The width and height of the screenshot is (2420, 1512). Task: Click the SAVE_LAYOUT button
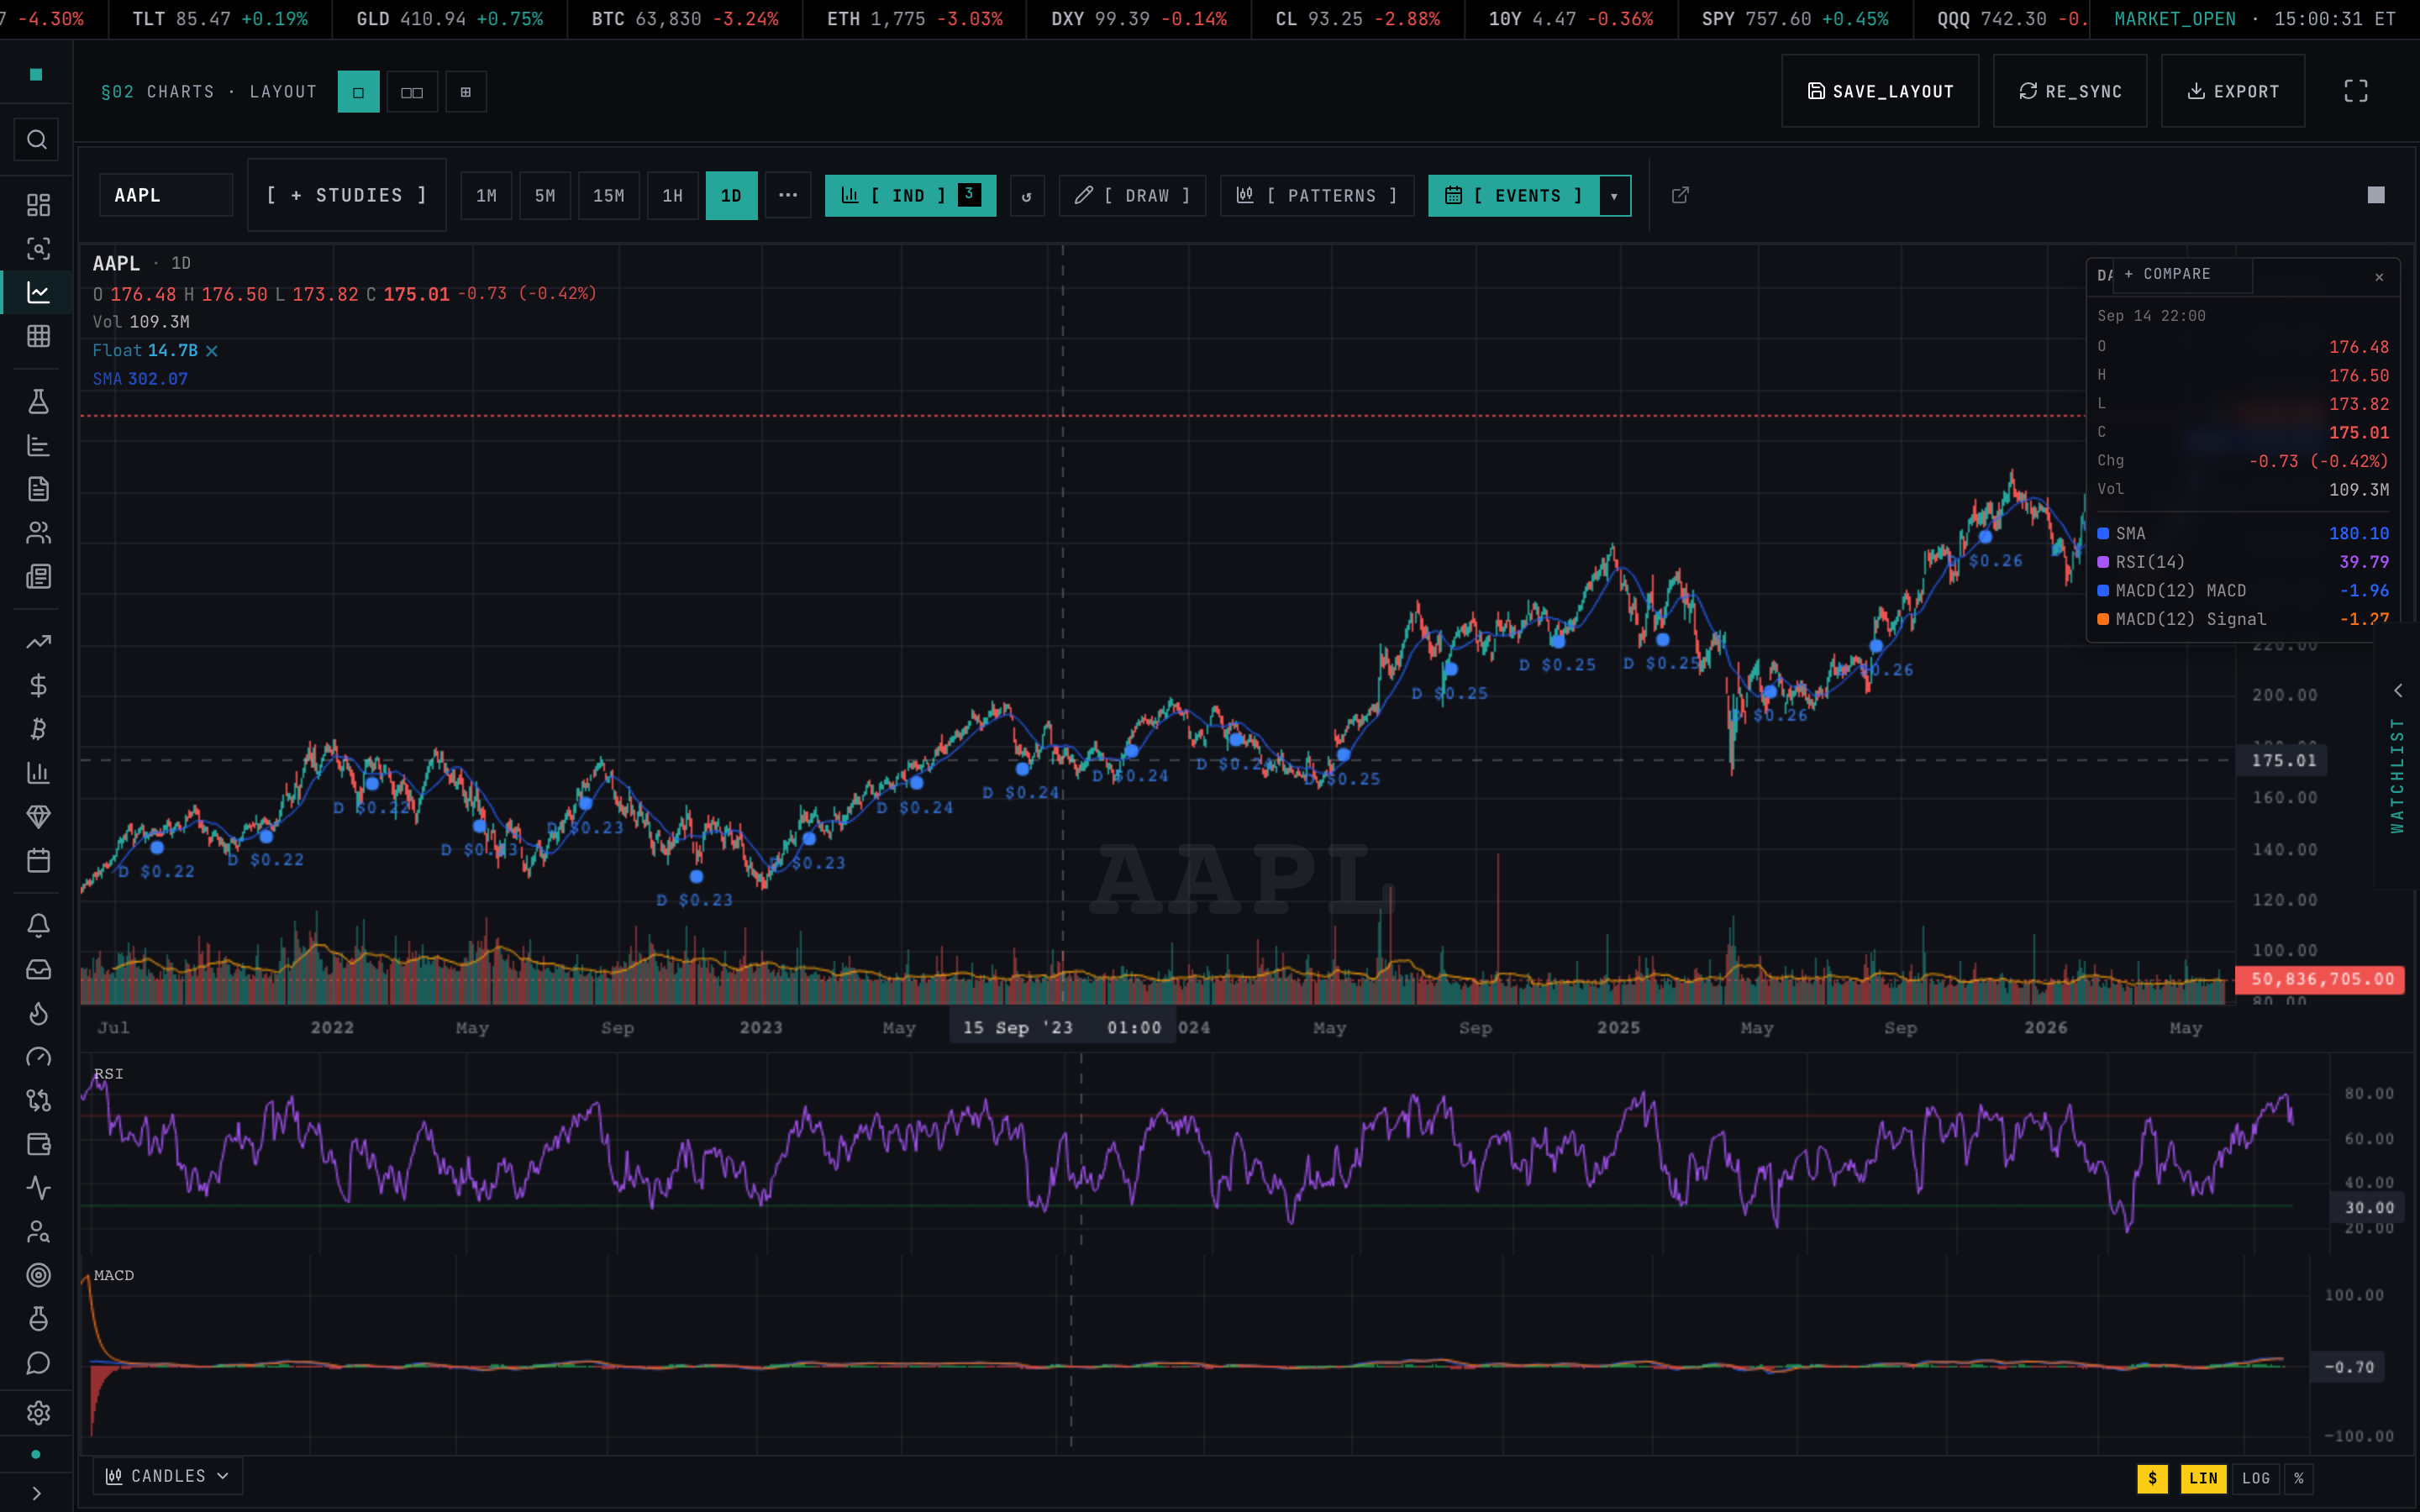(x=1880, y=91)
